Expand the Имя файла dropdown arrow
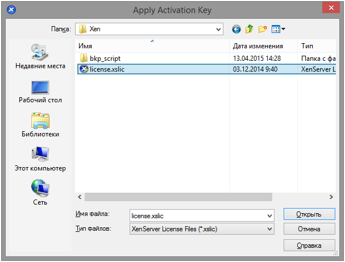 [270, 216]
